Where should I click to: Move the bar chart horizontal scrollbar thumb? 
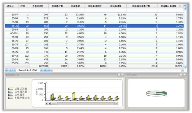54,104
